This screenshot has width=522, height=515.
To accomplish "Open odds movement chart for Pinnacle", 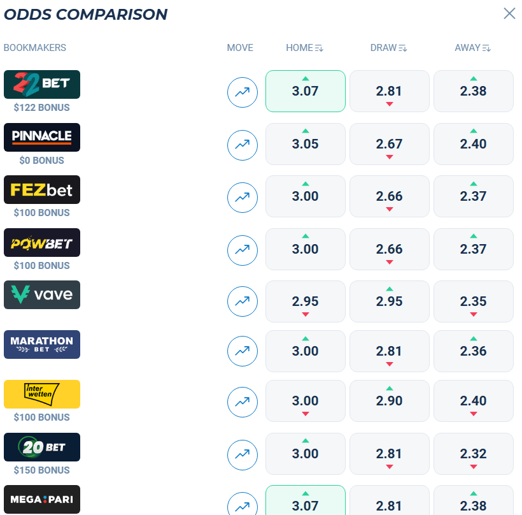I will [x=243, y=145].
